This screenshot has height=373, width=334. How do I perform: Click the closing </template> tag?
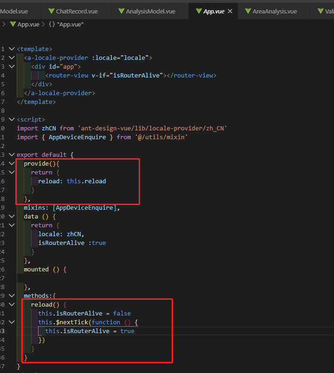pyautogui.click(x=36, y=102)
